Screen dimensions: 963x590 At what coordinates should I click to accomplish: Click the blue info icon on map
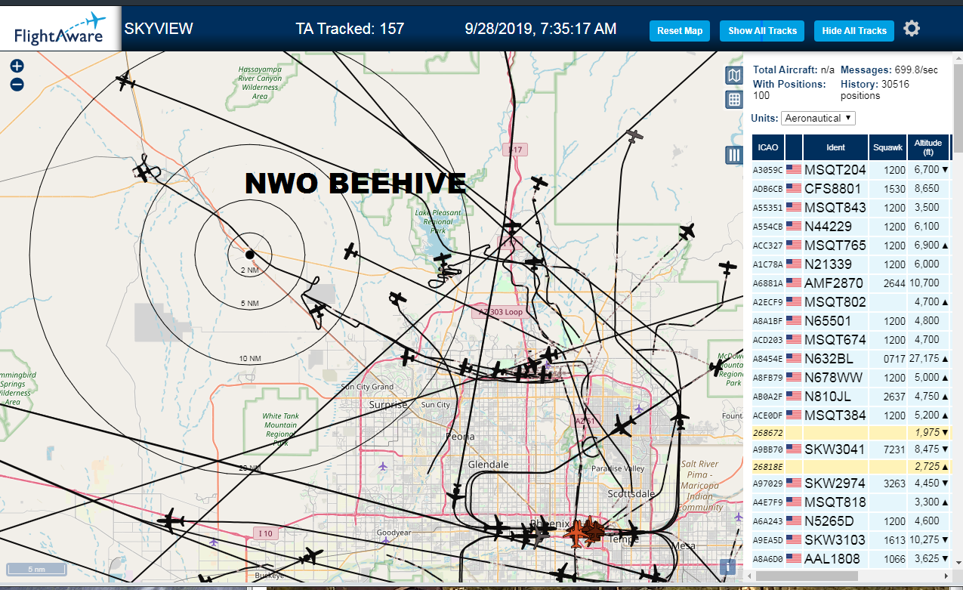point(728,567)
